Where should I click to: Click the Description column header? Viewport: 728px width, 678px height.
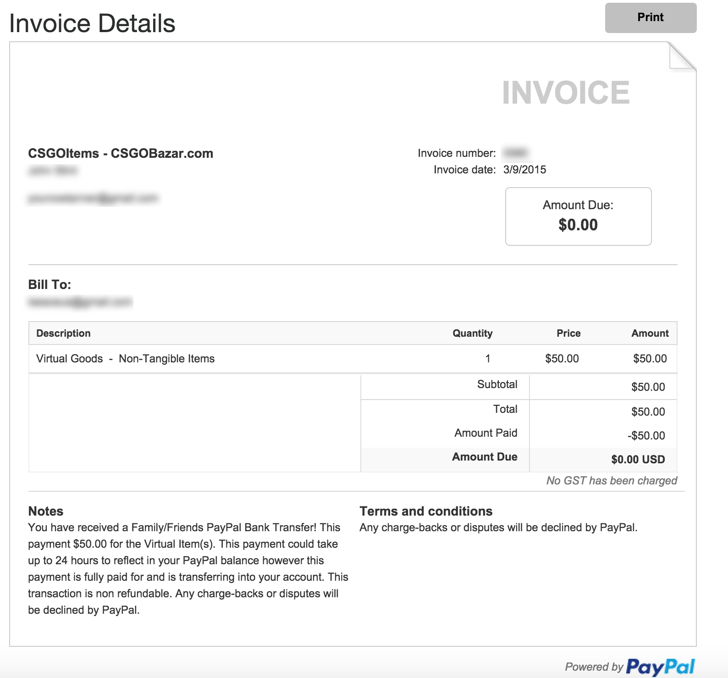[x=63, y=333]
